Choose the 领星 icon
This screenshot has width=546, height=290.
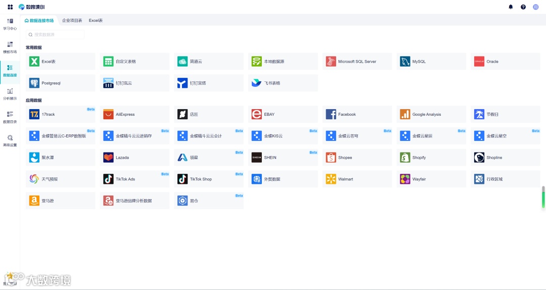[183, 157]
